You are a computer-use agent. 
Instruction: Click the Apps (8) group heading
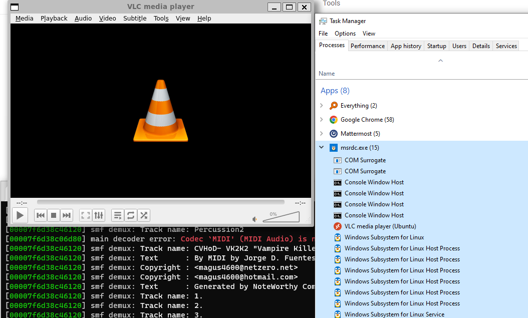335,91
